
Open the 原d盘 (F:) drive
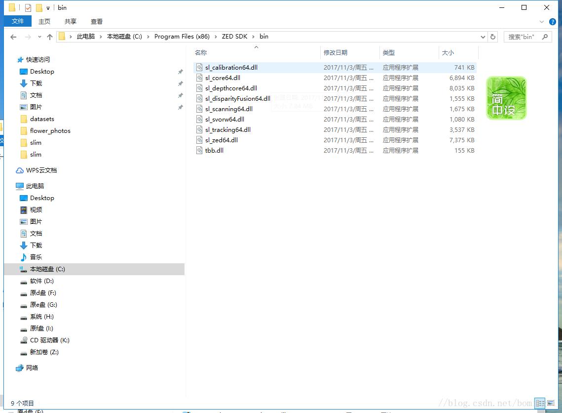(43, 293)
